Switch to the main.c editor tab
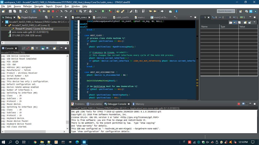 pyautogui.click(x=140, y=17)
